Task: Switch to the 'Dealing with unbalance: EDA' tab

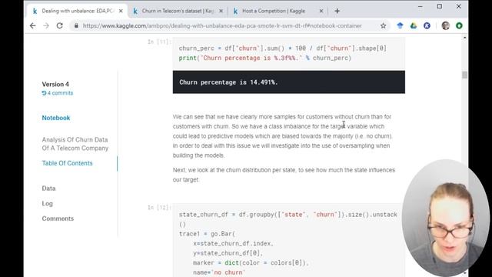Action: click(77, 11)
